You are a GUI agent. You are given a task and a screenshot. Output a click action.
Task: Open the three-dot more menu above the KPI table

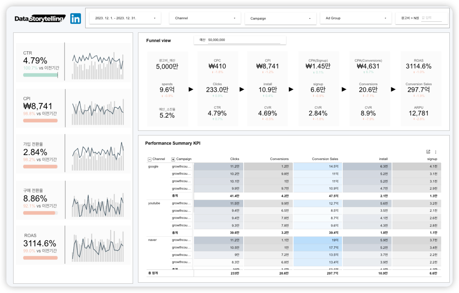pyautogui.click(x=435, y=152)
